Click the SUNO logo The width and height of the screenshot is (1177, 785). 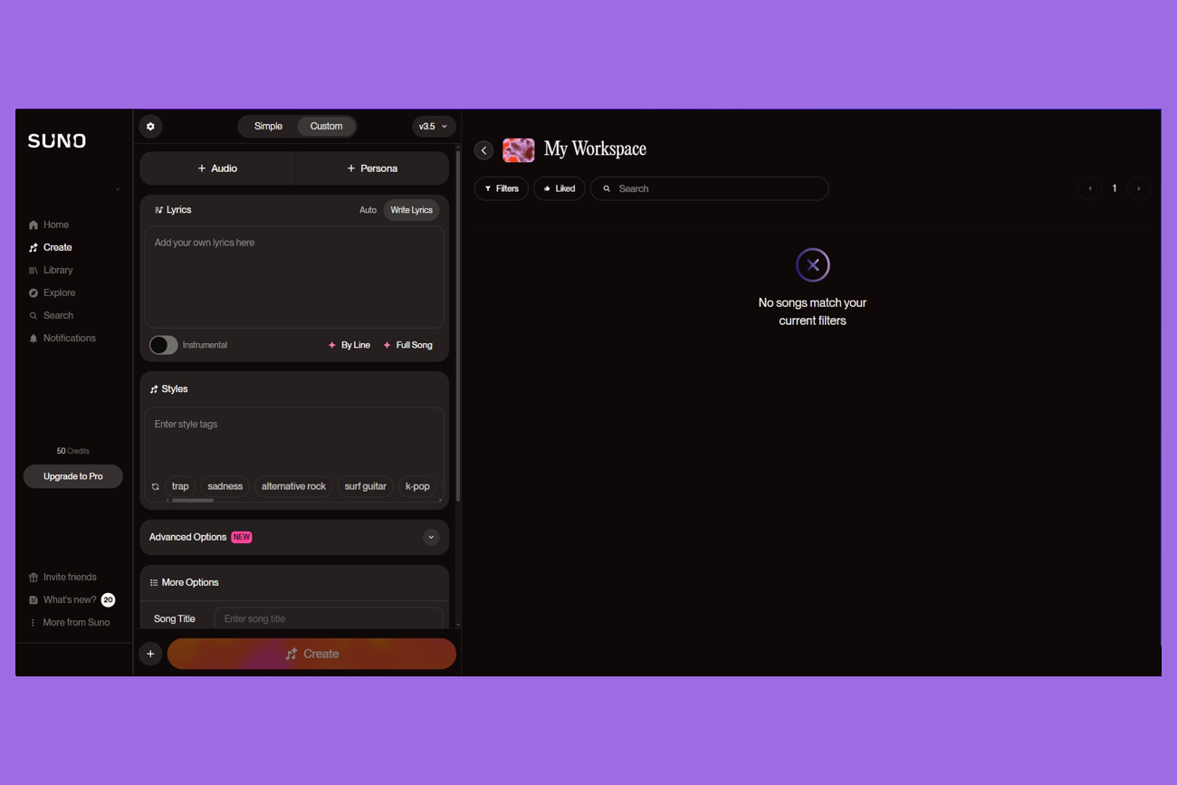click(x=57, y=141)
